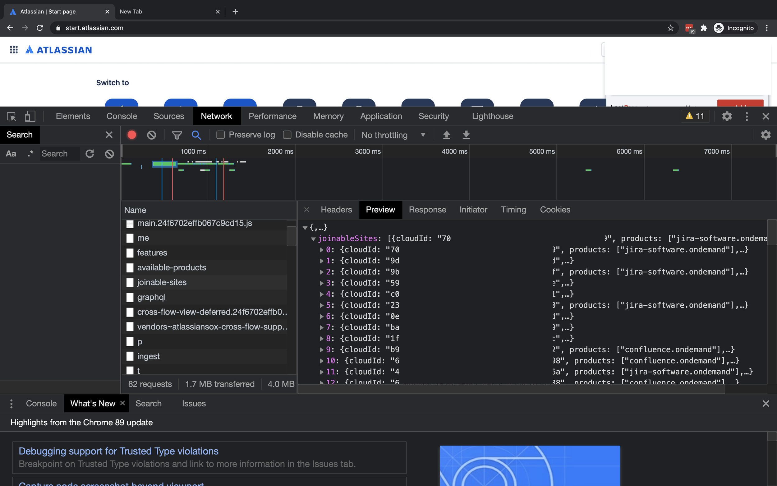
Task: Show the 11 warnings via the warning badge
Action: (695, 116)
